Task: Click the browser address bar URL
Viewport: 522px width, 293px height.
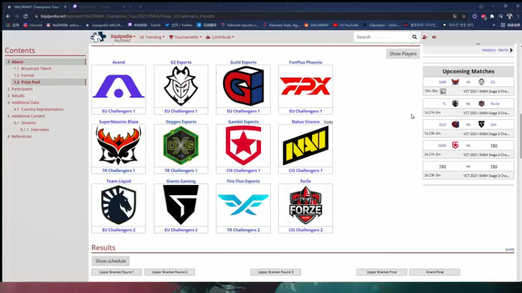Action: pyautogui.click(x=127, y=16)
